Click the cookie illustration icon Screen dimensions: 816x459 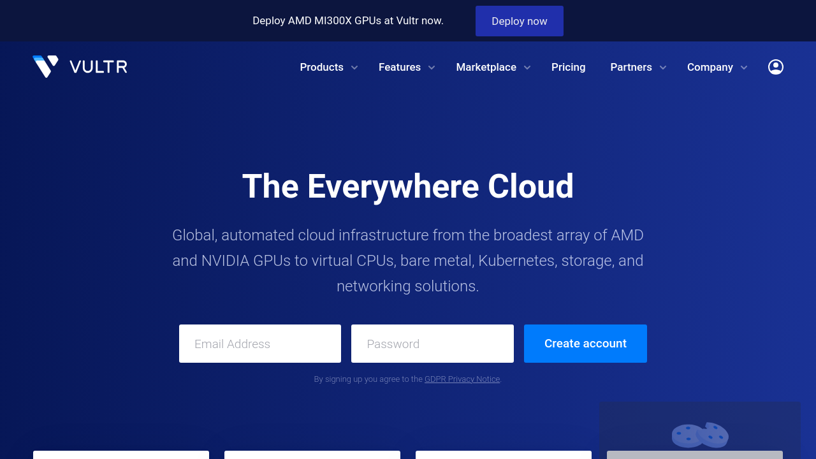699,435
